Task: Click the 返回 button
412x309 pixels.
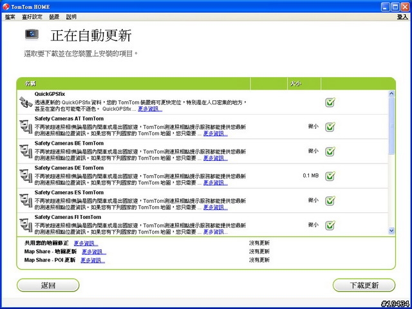Action: [48, 285]
